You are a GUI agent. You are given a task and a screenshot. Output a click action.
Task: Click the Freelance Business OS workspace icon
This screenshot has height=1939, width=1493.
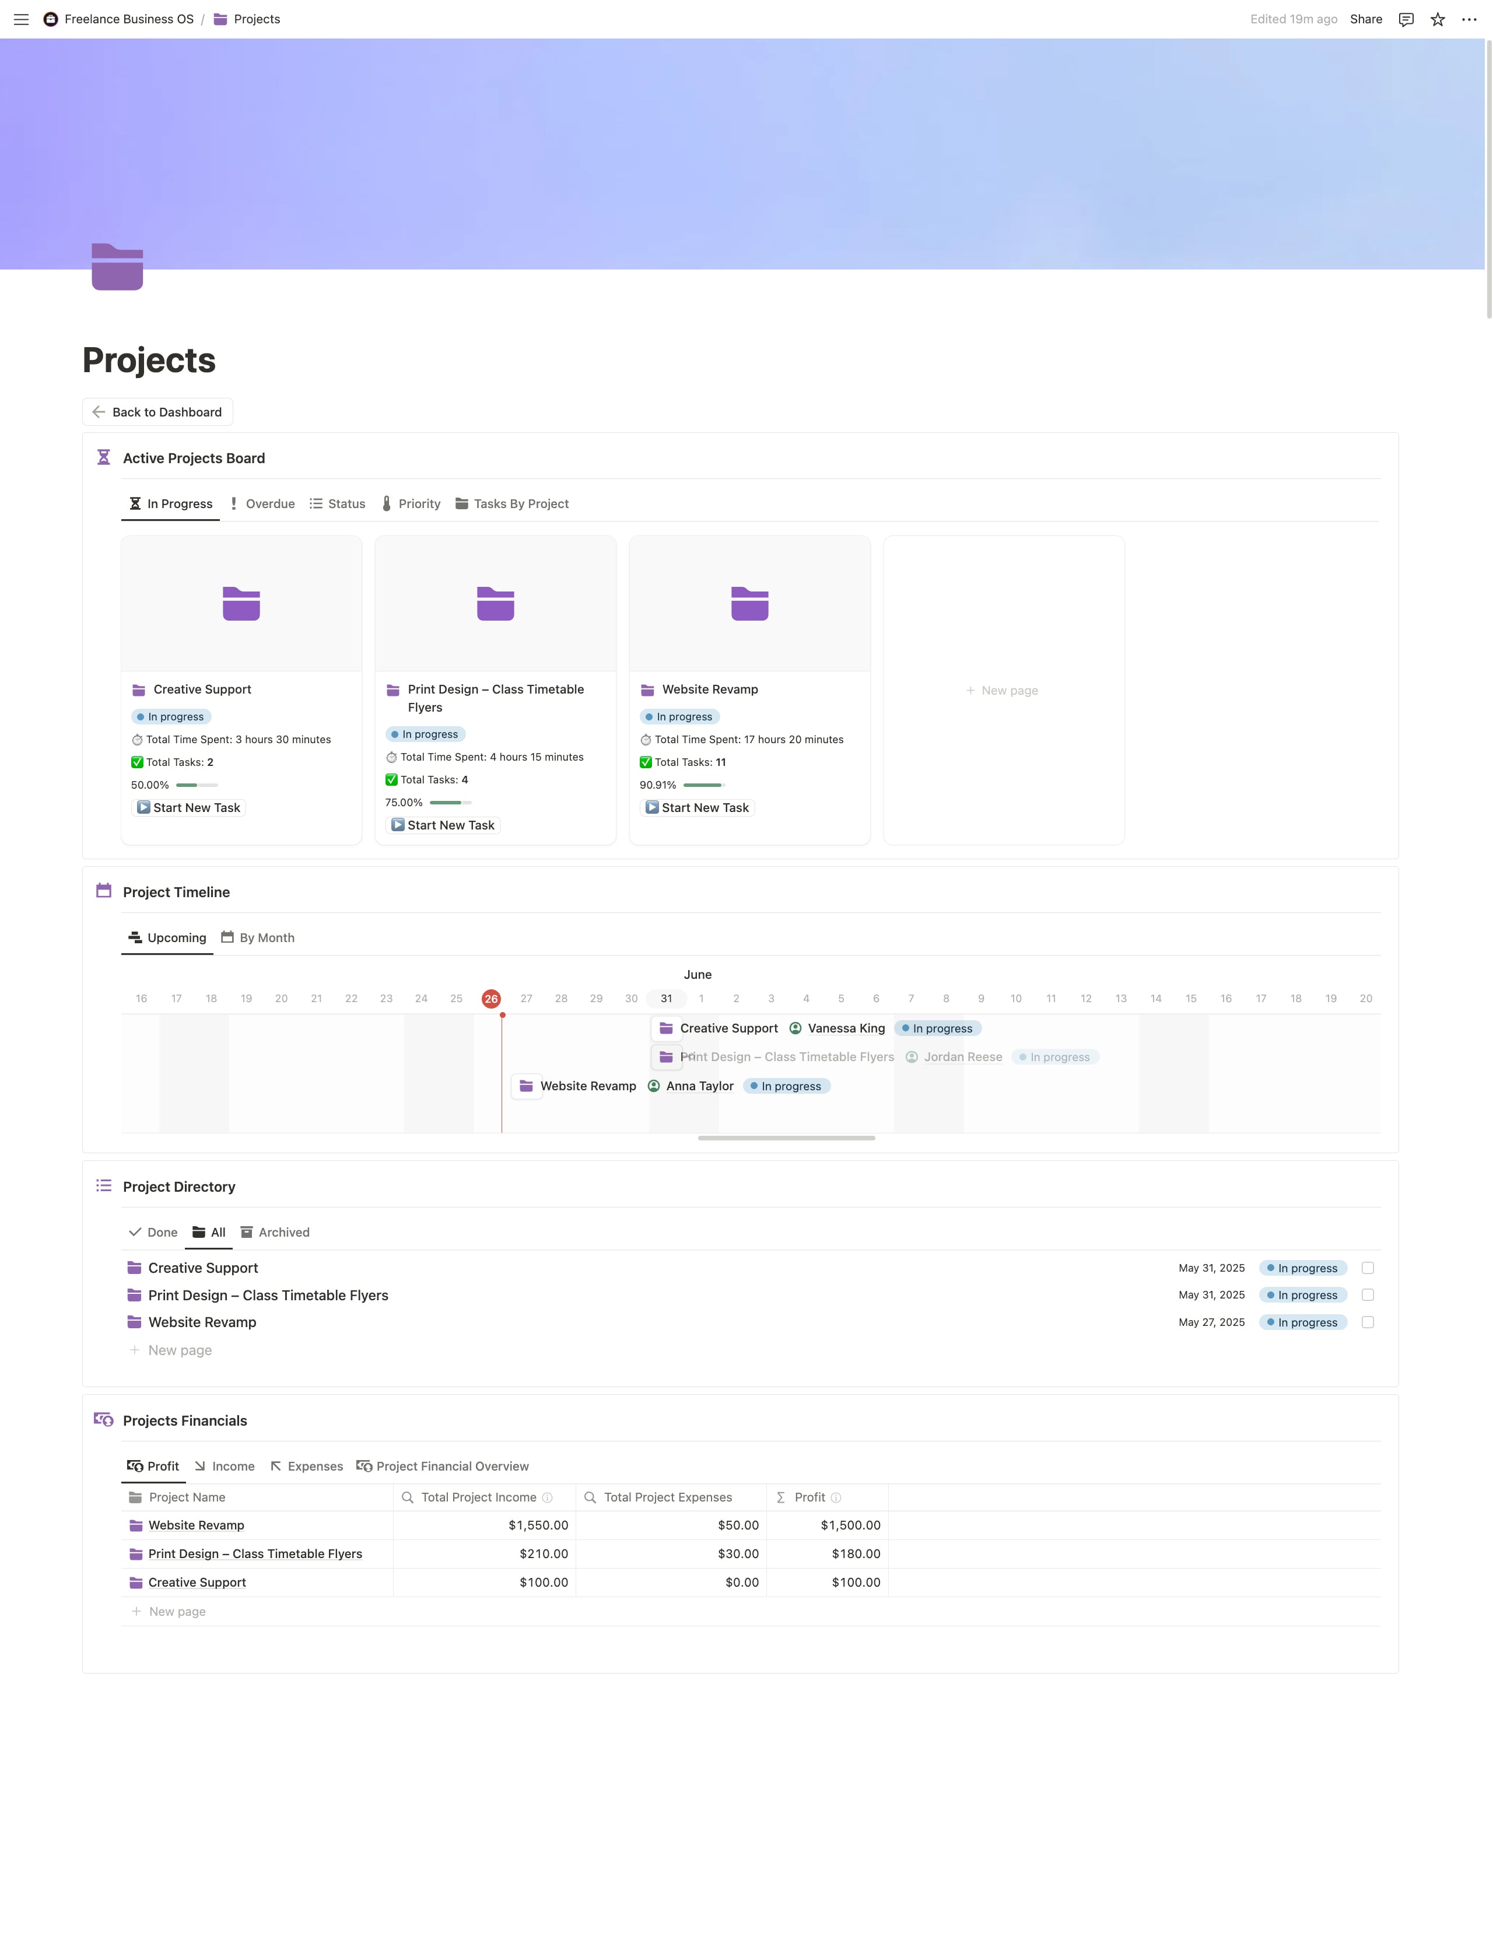(x=51, y=19)
